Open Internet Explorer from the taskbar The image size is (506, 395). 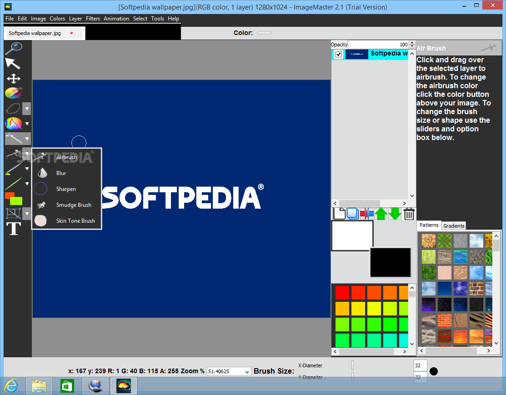tap(12, 386)
